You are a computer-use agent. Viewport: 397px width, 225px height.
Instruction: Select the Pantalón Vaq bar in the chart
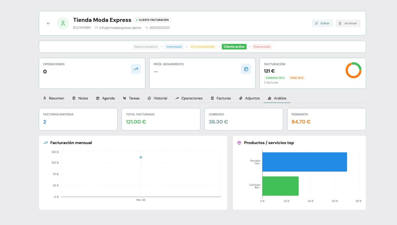tap(305, 162)
